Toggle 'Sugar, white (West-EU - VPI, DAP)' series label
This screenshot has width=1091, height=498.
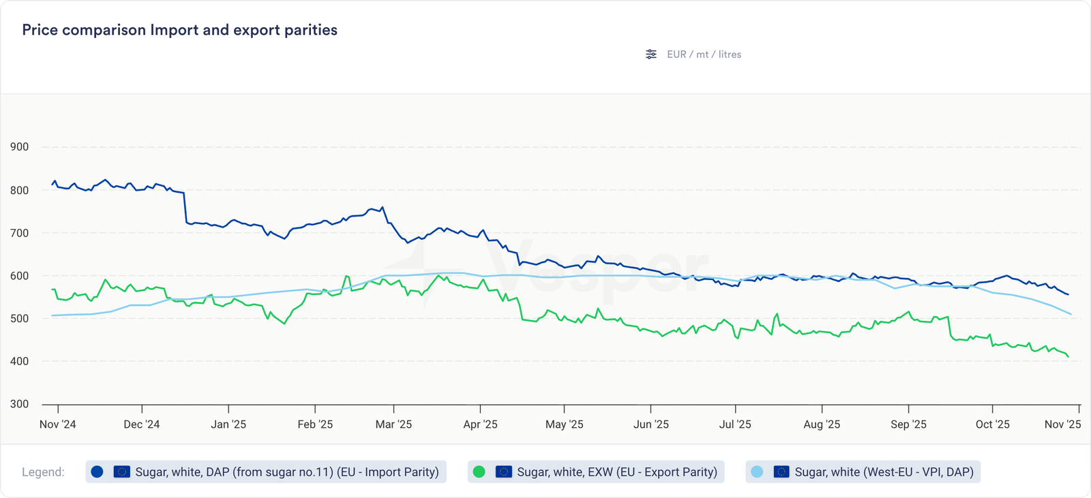pos(884,471)
